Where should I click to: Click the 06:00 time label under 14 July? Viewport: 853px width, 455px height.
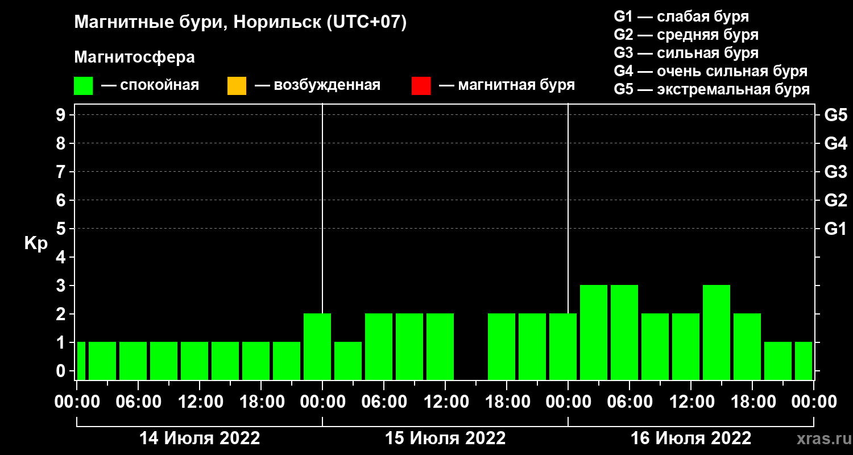[x=138, y=402]
